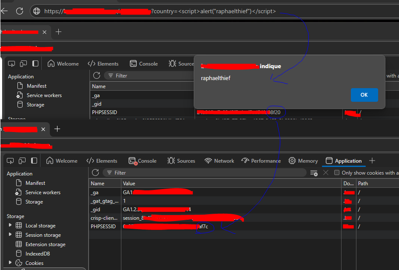Click the clear all cookies icon
The image size is (399, 270).
[314, 173]
